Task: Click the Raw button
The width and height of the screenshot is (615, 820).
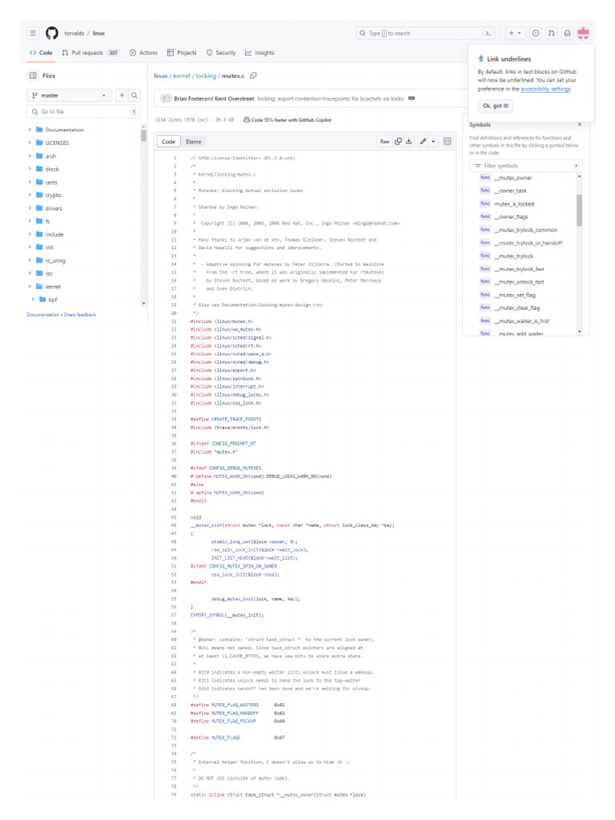Action: [385, 141]
